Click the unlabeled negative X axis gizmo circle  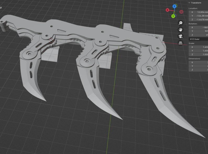(181, 12)
